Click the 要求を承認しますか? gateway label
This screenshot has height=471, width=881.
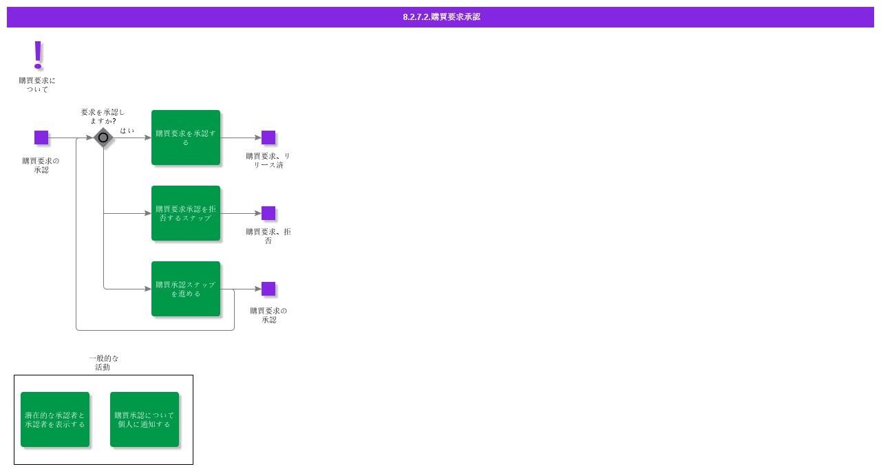[103, 116]
